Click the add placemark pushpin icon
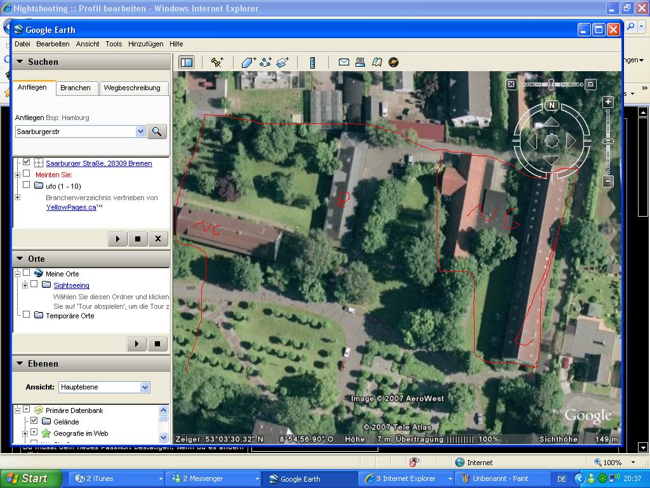 217,62
